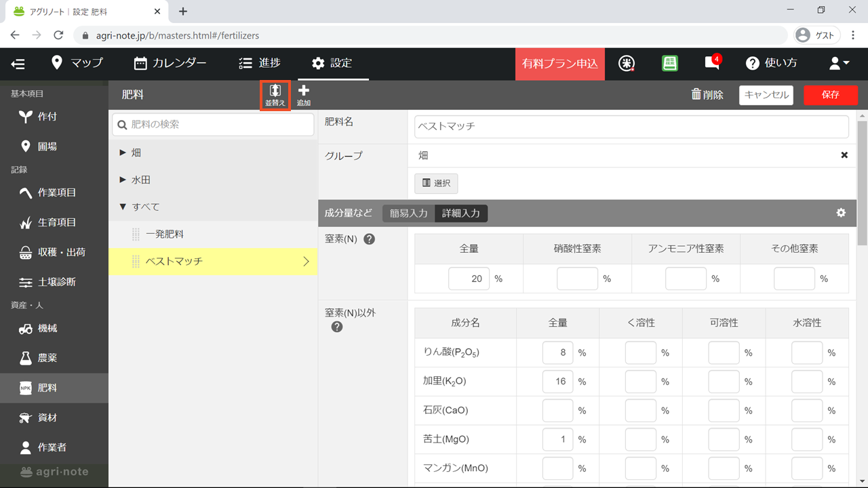Click the red 保存 button

pyautogui.click(x=831, y=95)
